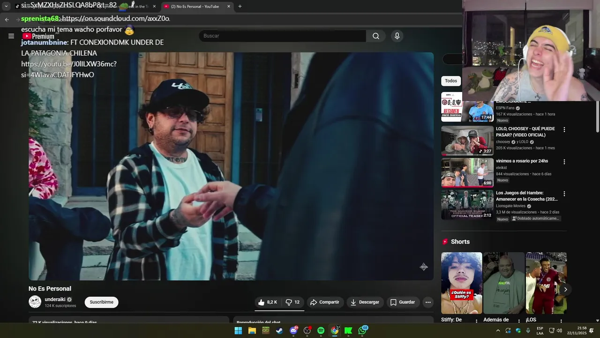Open Los Juegos del Hambre trailer title
Image resolution: width=600 pixels, height=338 pixels.
pos(527,196)
